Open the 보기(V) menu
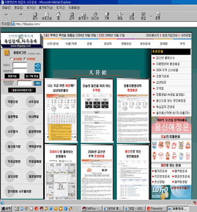197x212 pixels. pyautogui.click(x=31, y=8)
